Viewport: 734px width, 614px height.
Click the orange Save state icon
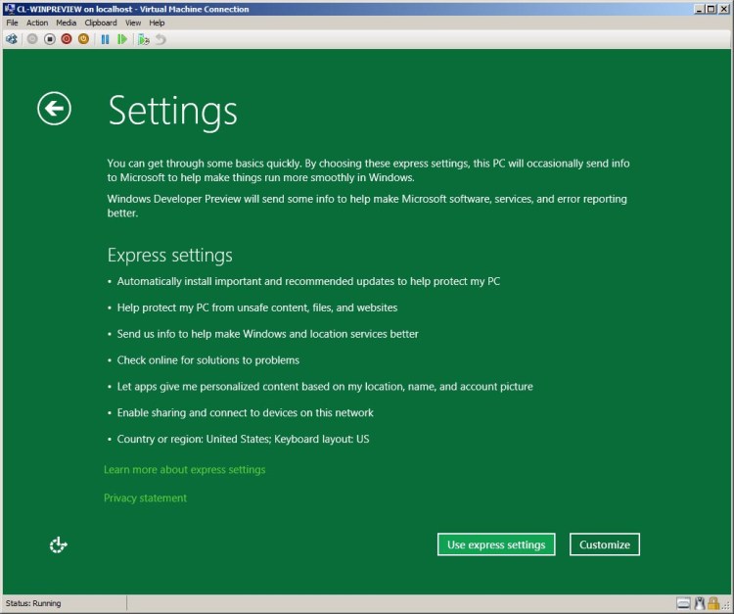click(83, 39)
